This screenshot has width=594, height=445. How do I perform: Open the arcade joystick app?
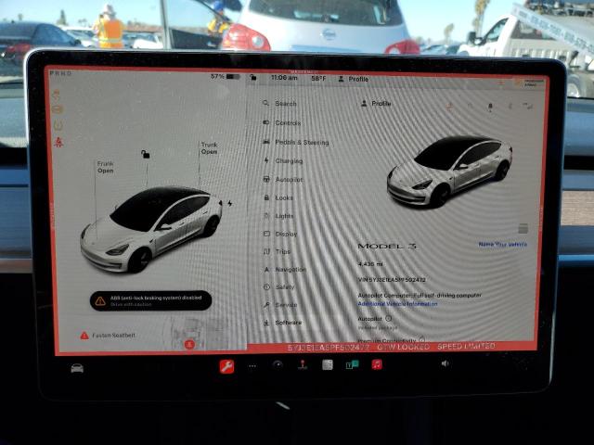tap(303, 364)
